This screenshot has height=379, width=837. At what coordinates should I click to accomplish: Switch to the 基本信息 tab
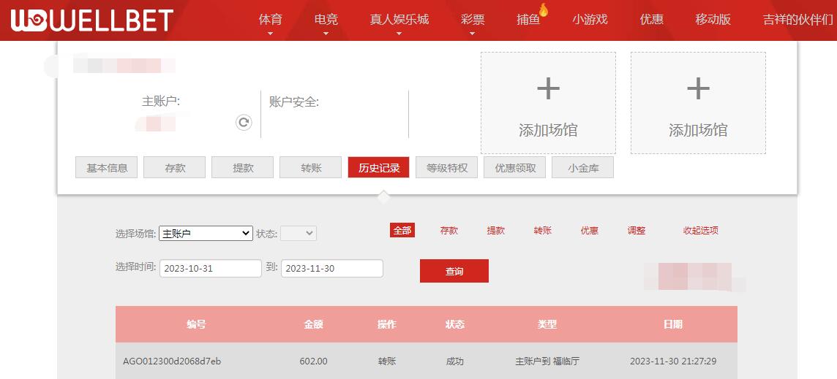coord(107,168)
